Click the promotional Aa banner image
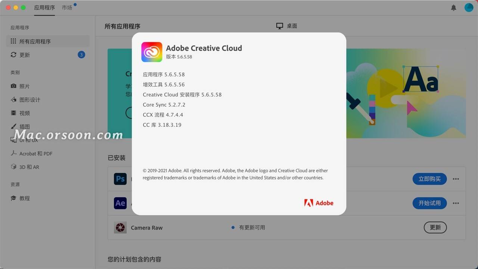 (x=406, y=93)
